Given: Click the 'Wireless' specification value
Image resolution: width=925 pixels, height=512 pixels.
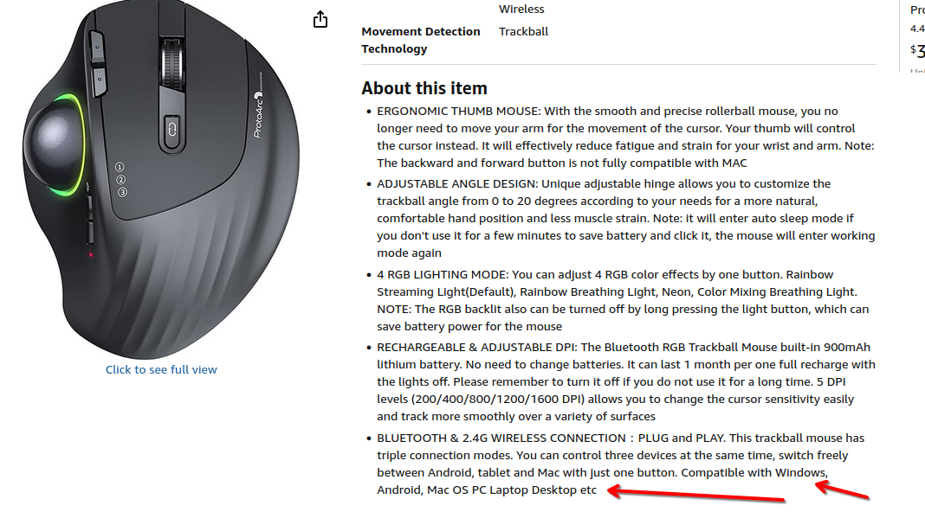Looking at the screenshot, I should coord(521,9).
